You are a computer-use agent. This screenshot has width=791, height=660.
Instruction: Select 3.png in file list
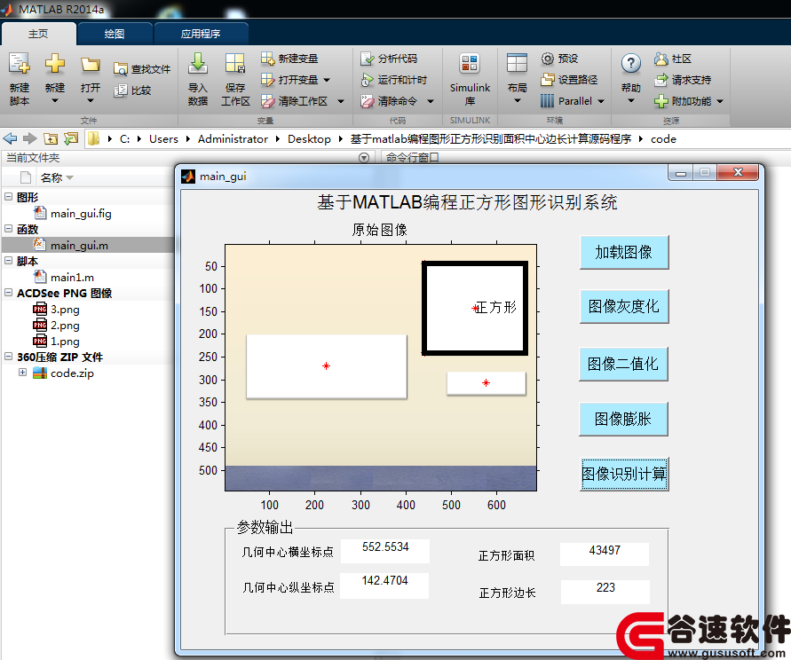pos(65,309)
